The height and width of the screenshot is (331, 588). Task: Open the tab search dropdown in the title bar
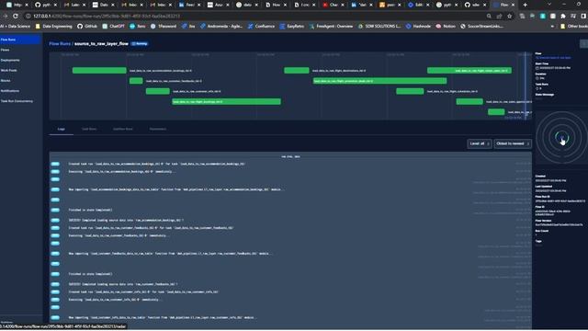point(549,5)
